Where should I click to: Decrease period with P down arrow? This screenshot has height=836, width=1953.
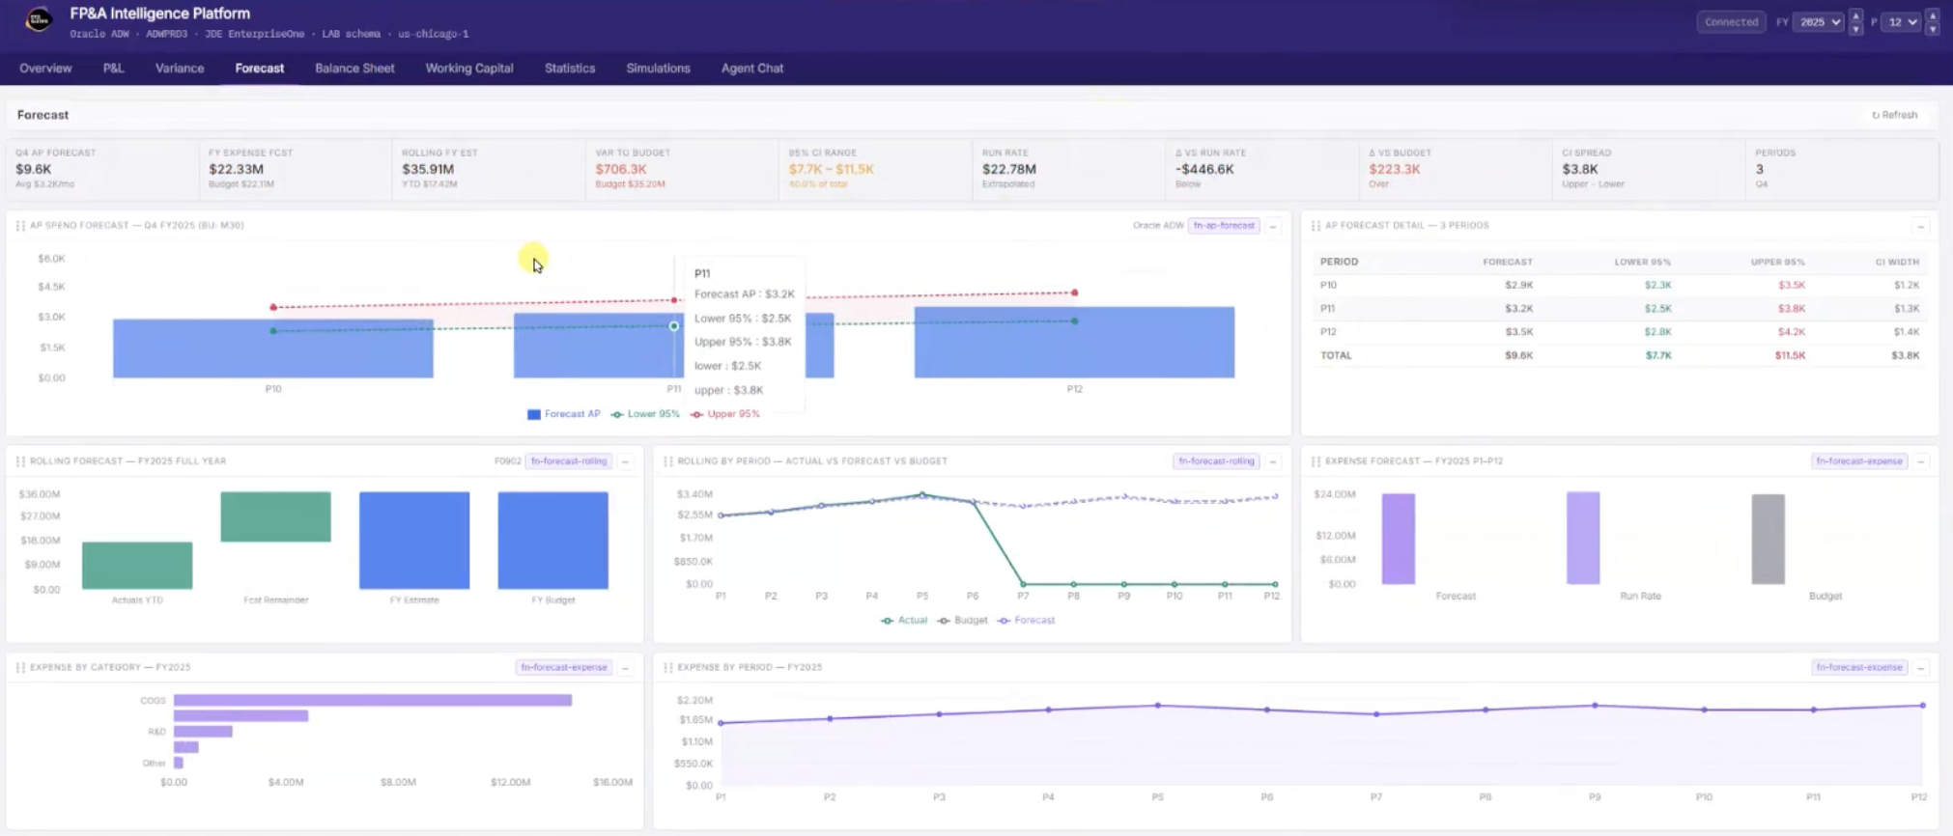pos(1932,29)
